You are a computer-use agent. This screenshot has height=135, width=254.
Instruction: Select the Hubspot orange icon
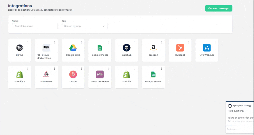click(x=180, y=48)
